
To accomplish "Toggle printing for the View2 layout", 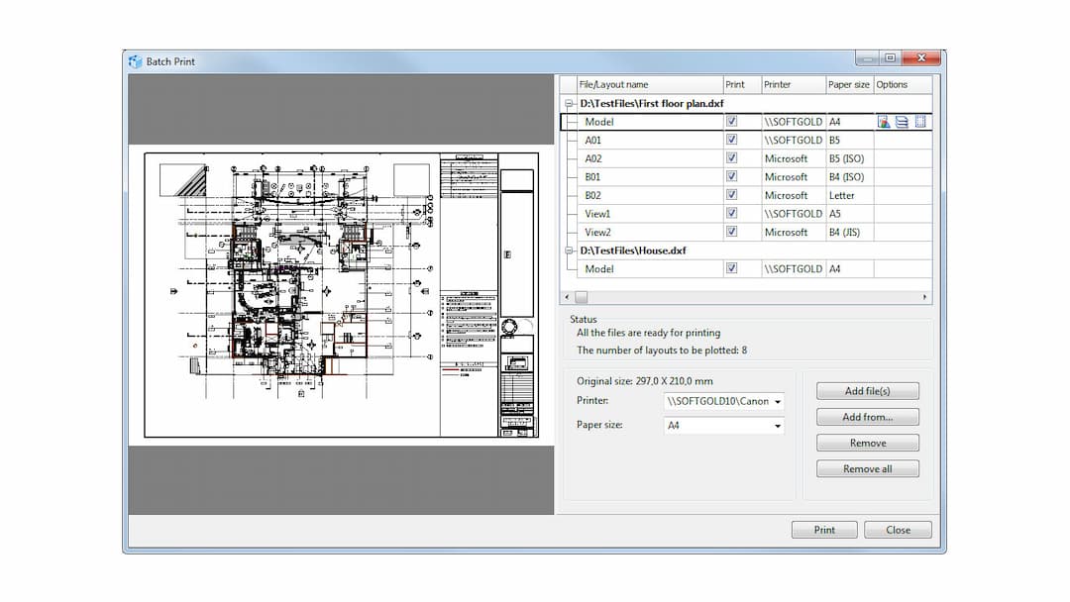I will click(730, 232).
